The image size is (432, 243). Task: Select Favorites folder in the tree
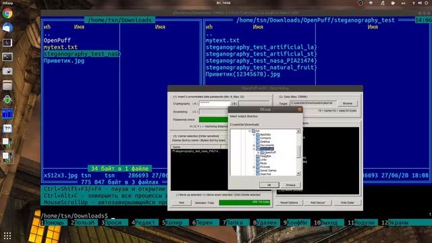[265, 156]
